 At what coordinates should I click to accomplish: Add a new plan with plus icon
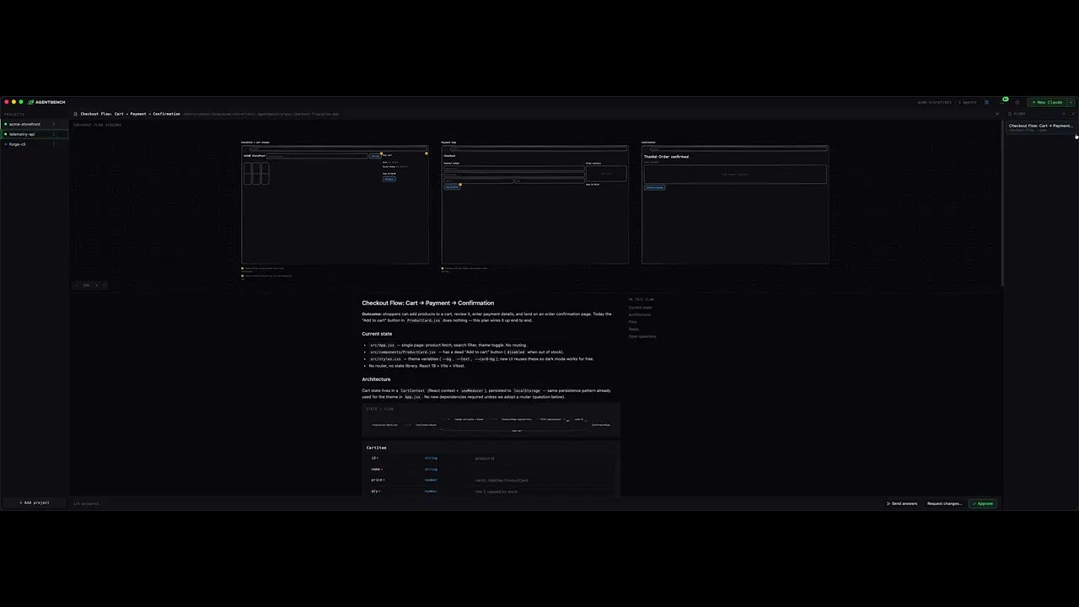click(x=1064, y=114)
